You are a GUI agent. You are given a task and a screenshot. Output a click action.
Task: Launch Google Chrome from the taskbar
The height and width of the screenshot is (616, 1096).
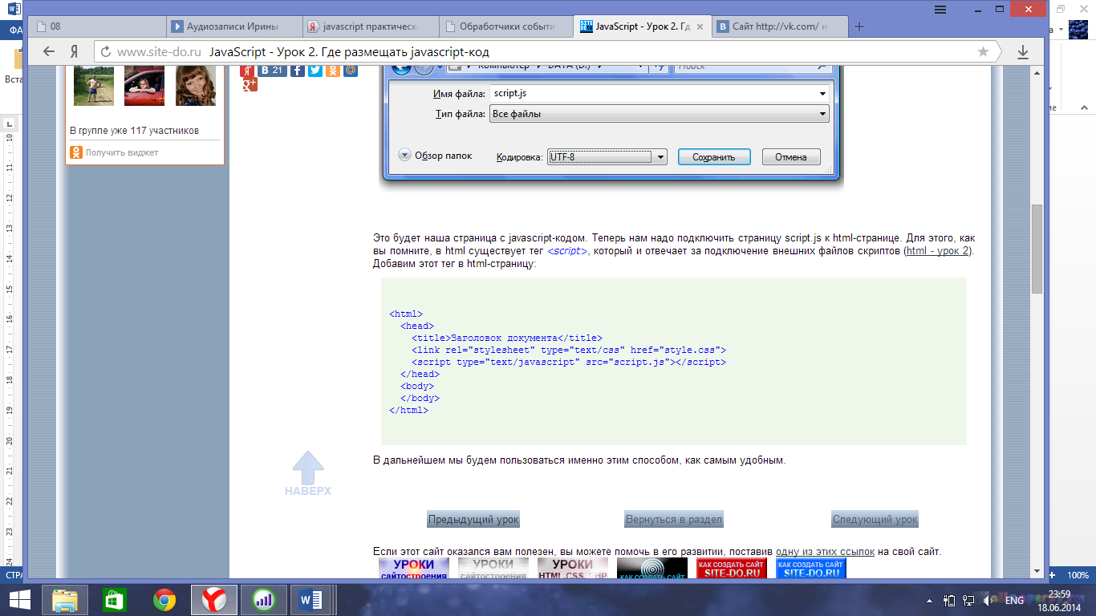point(164,599)
